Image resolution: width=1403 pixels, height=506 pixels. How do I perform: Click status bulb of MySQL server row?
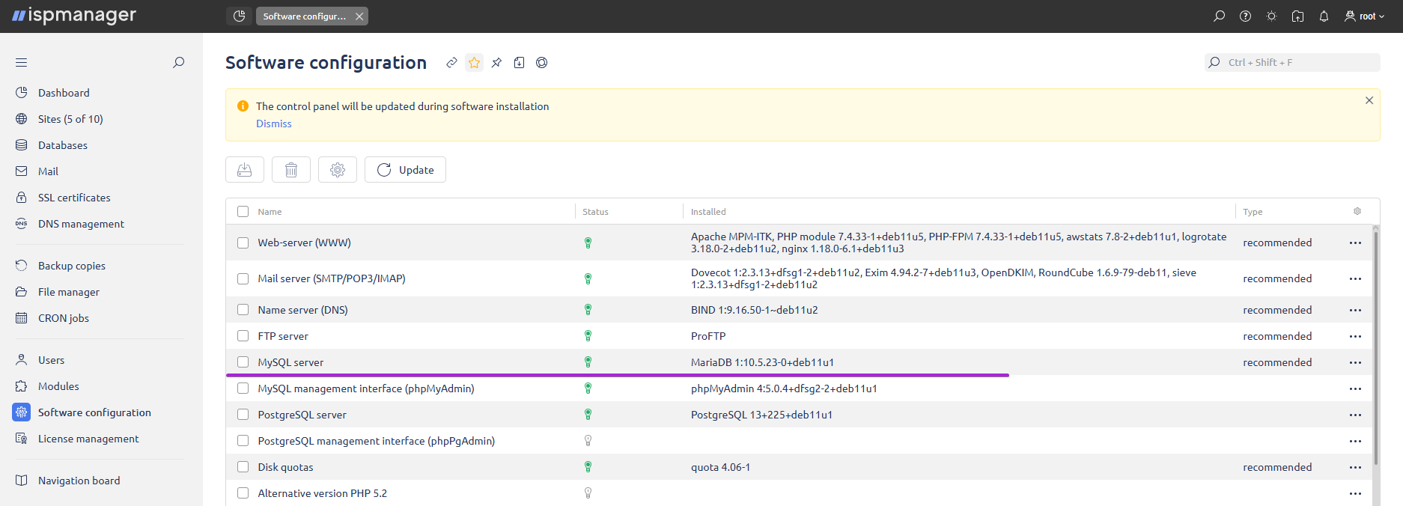pos(588,362)
